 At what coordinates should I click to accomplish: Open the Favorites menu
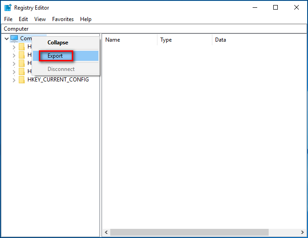[63, 19]
